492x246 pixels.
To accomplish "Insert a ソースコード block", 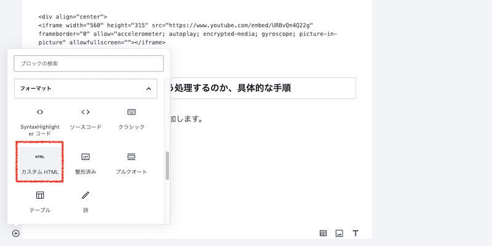I will coord(85,119).
